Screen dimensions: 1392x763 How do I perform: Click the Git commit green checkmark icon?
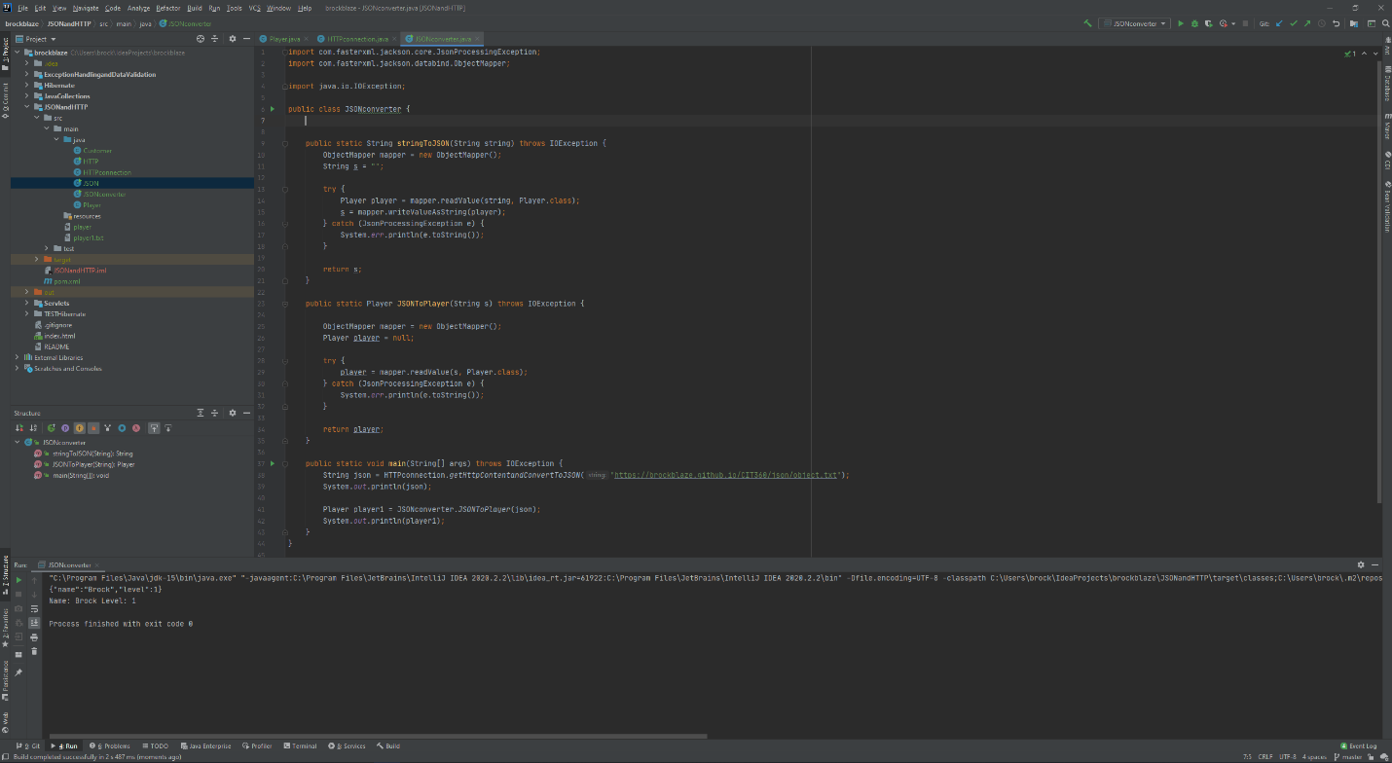(x=1293, y=23)
